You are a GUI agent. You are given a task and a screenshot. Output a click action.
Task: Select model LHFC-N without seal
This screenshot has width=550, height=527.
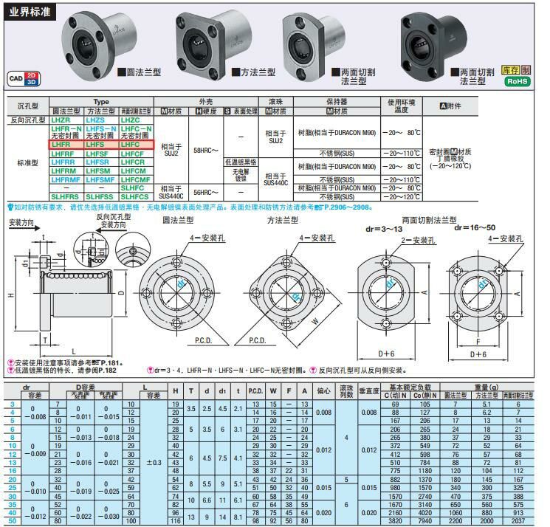(136, 128)
